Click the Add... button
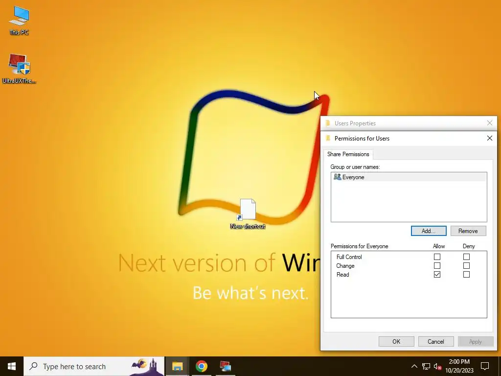This screenshot has width=501, height=376. point(429,231)
